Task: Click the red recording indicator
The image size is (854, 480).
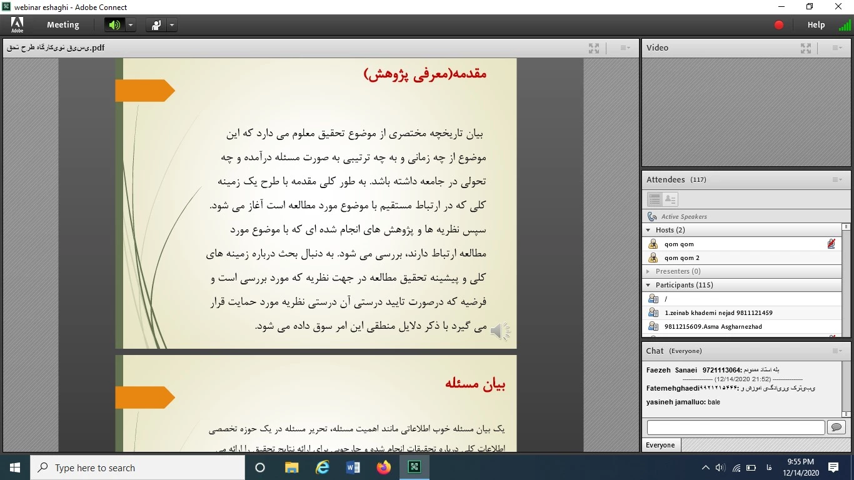Action: (x=779, y=25)
